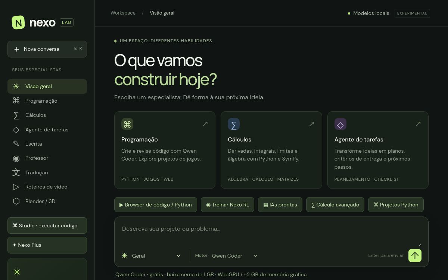Click the Projetos Python chip
This screenshot has height=280, width=448.
point(396,205)
